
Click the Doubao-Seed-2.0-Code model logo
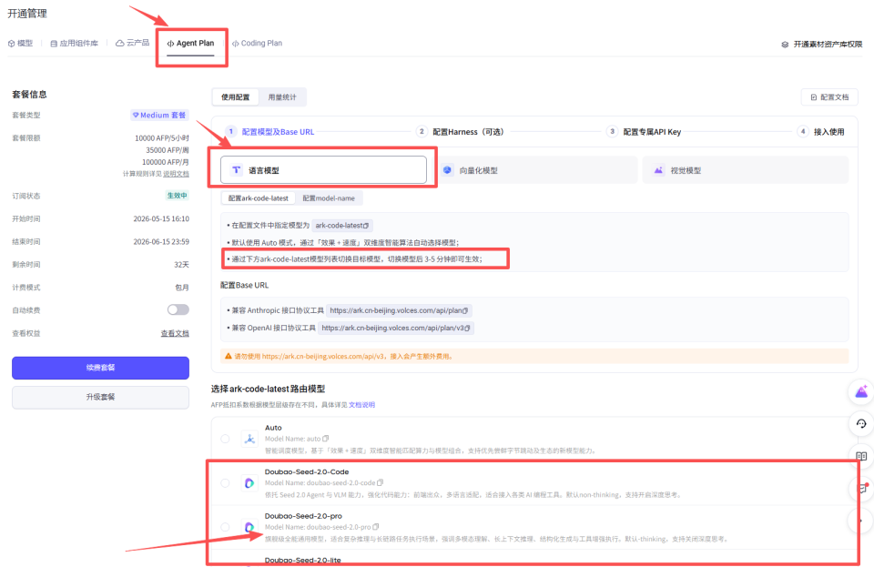[249, 483]
